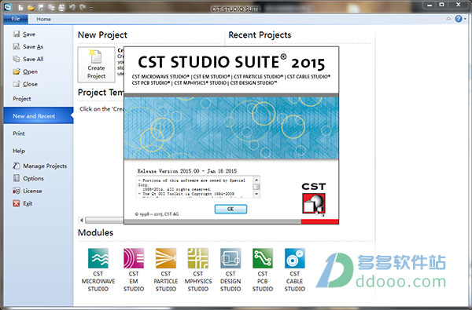Choose Save As in the File menu

click(x=28, y=46)
